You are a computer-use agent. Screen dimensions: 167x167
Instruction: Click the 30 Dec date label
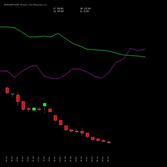(x=81, y=159)
